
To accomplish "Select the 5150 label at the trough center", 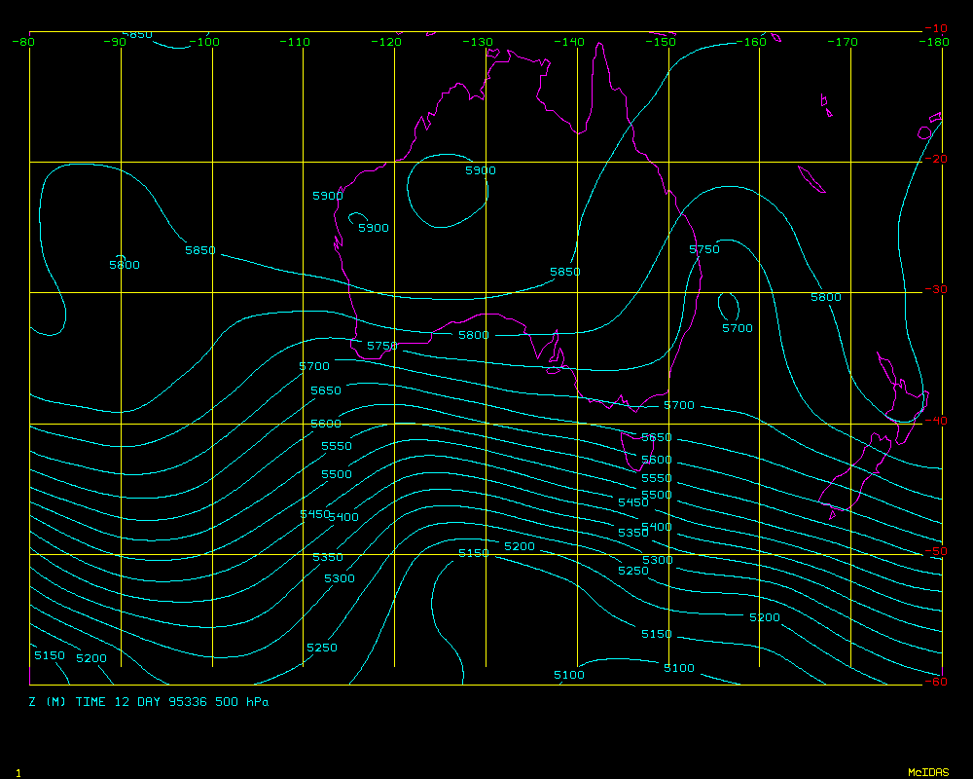I will point(474,553).
